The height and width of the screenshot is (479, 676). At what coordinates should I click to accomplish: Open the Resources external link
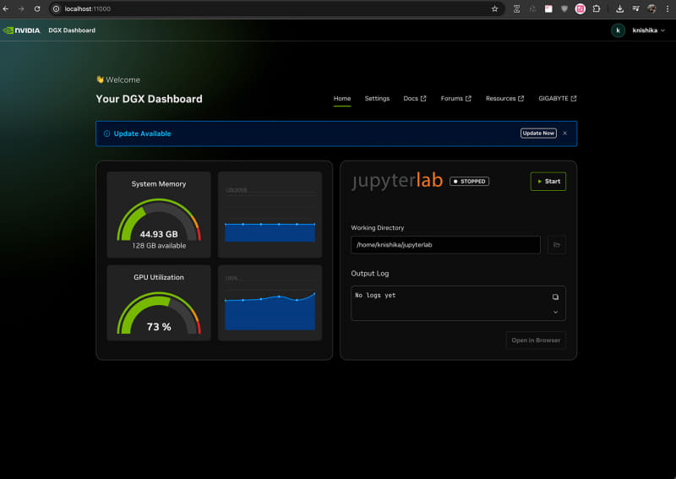pyautogui.click(x=504, y=98)
